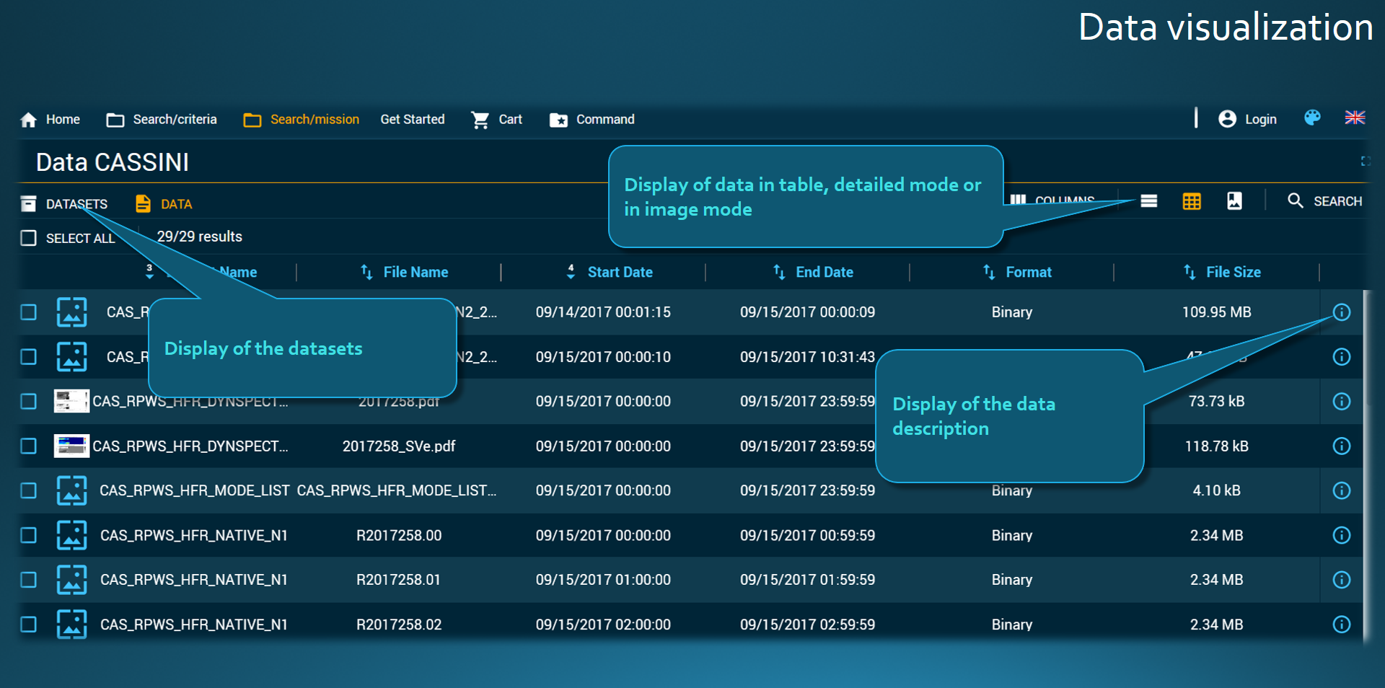Screen dimensions: 1385x688
Task: Change language using UK flag icon
Action: tap(1355, 118)
